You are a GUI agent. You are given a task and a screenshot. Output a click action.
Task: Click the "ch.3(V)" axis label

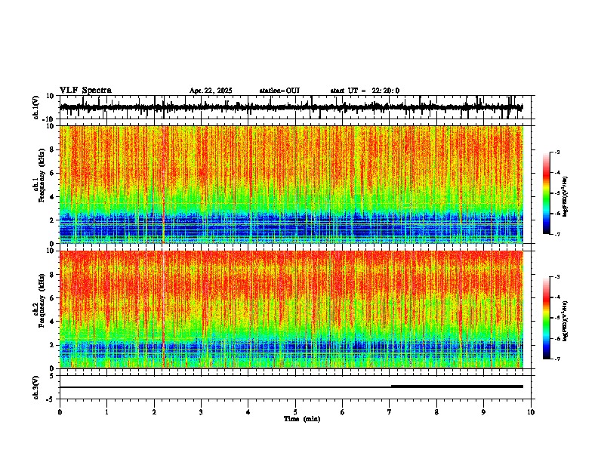click(36, 387)
